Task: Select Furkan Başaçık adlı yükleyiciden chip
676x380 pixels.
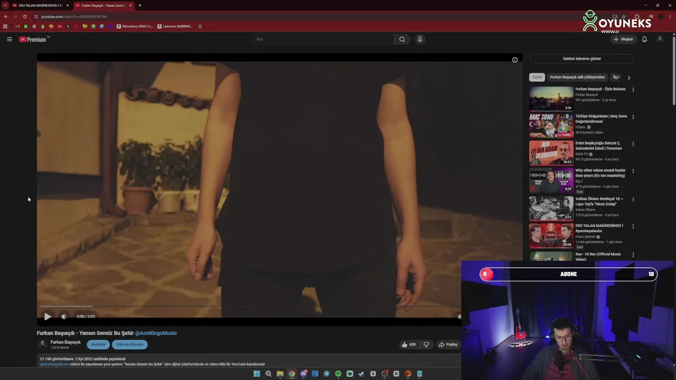Action: pos(577,77)
